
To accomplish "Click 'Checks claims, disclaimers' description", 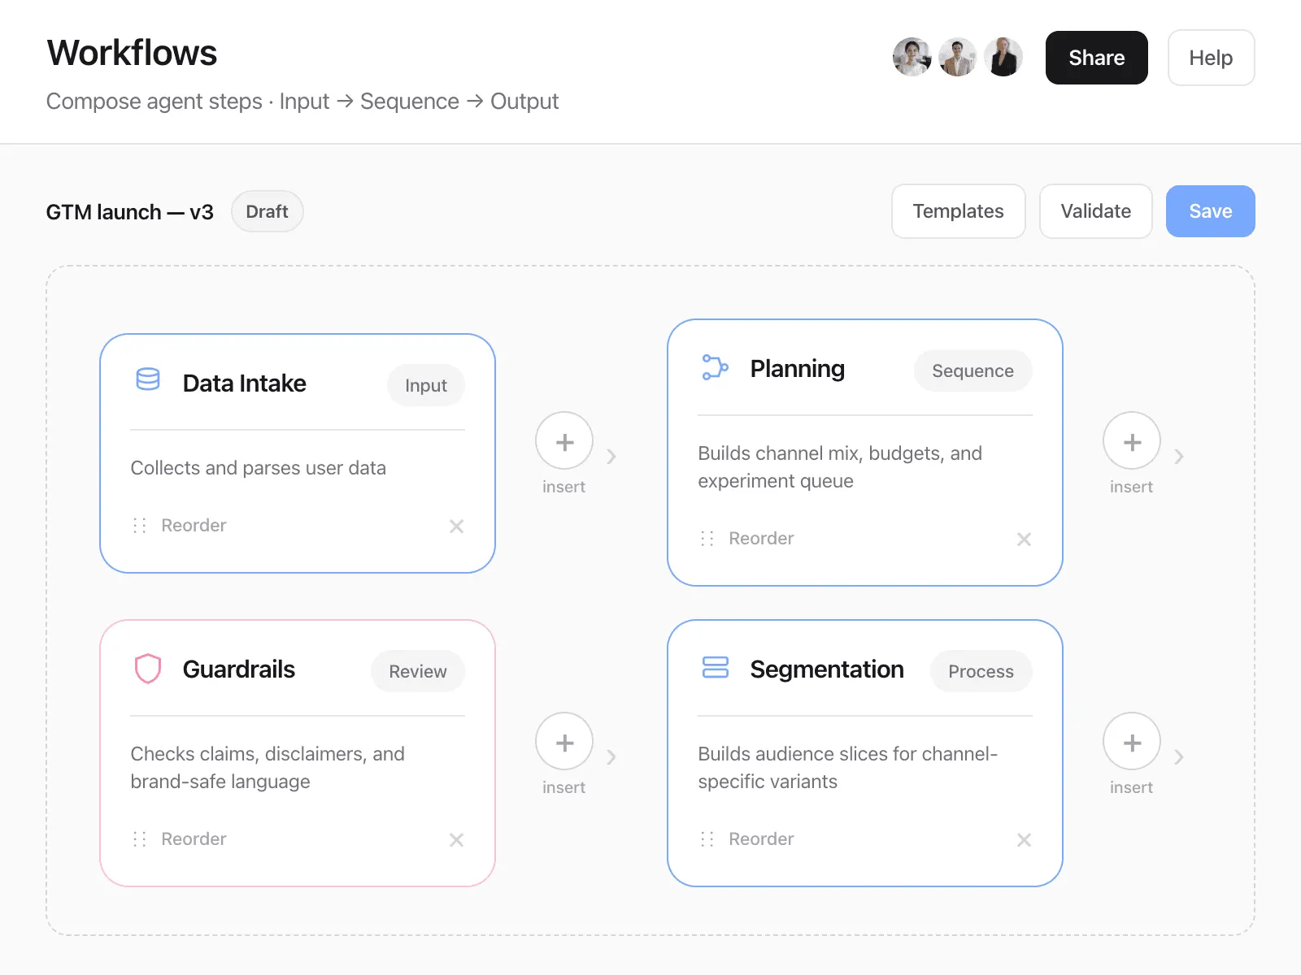I will (268, 768).
